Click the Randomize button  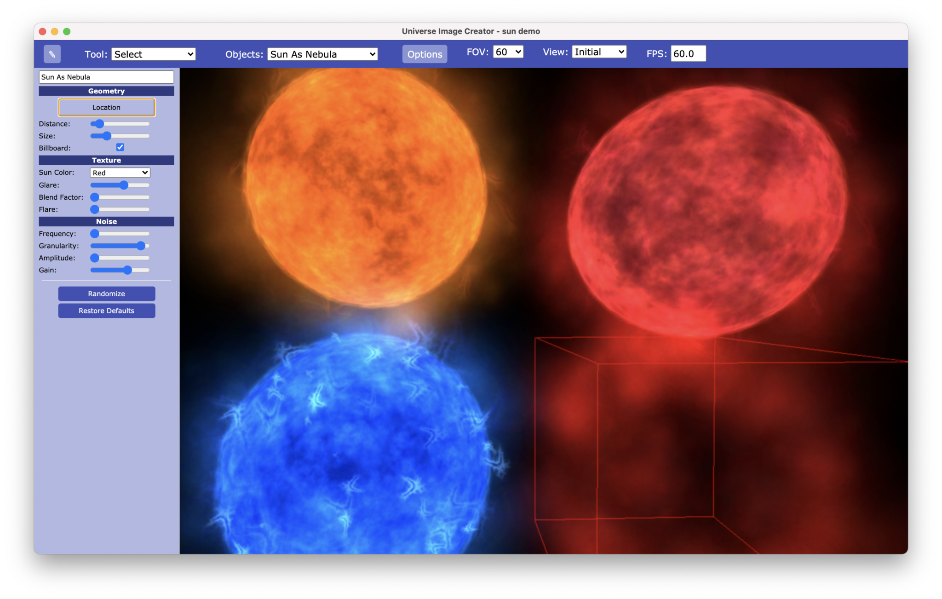pos(106,294)
